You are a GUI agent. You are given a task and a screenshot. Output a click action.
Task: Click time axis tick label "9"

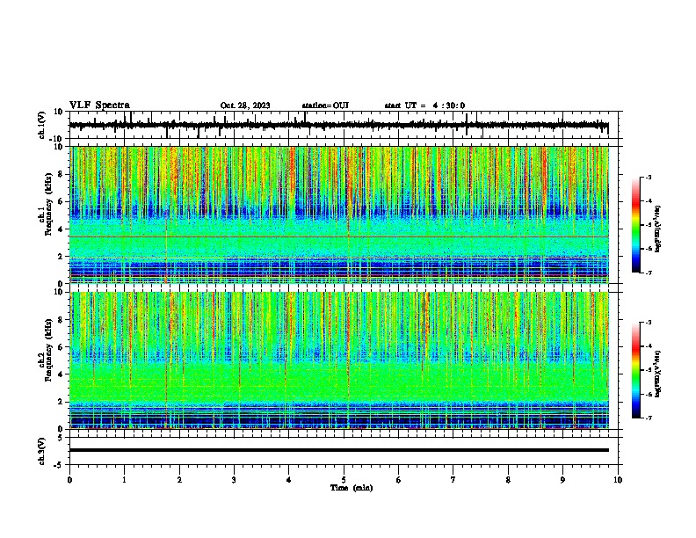point(562,480)
